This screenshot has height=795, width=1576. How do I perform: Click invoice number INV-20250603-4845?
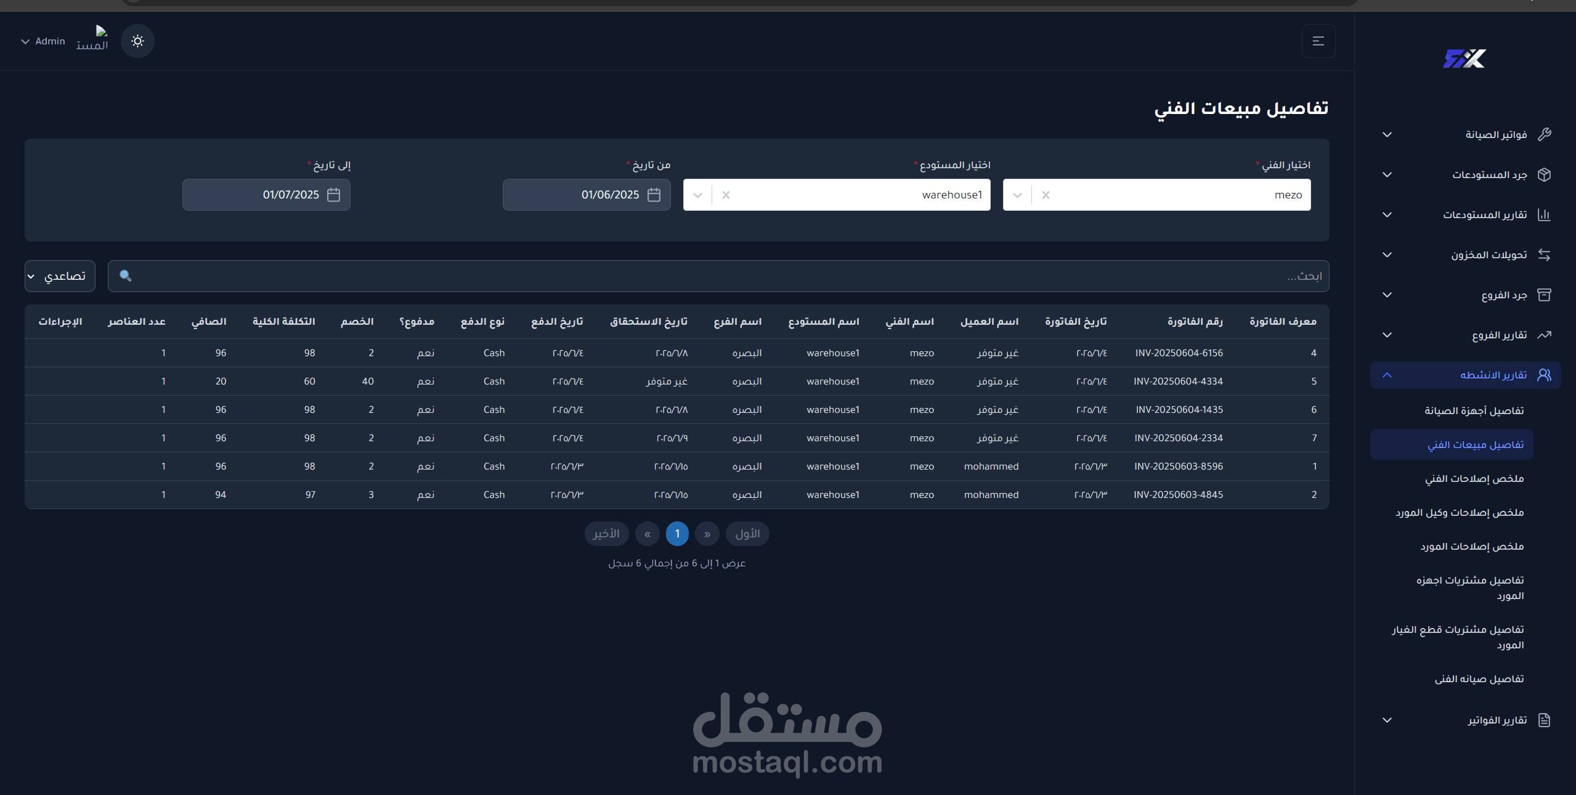1178,495
